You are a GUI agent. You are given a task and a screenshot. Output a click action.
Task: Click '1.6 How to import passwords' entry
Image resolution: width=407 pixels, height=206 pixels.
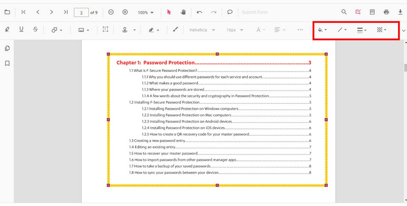(x=183, y=160)
